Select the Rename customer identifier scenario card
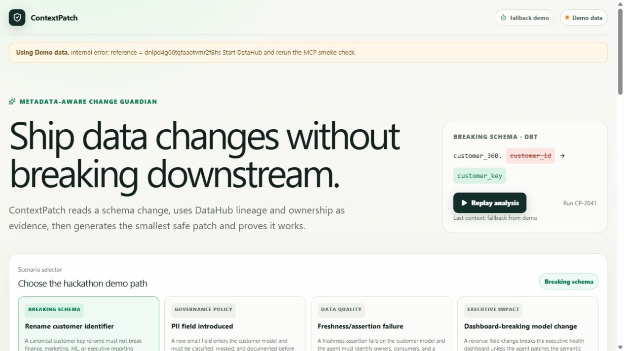The height and width of the screenshot is (351, 624). [x=89, y=324]
